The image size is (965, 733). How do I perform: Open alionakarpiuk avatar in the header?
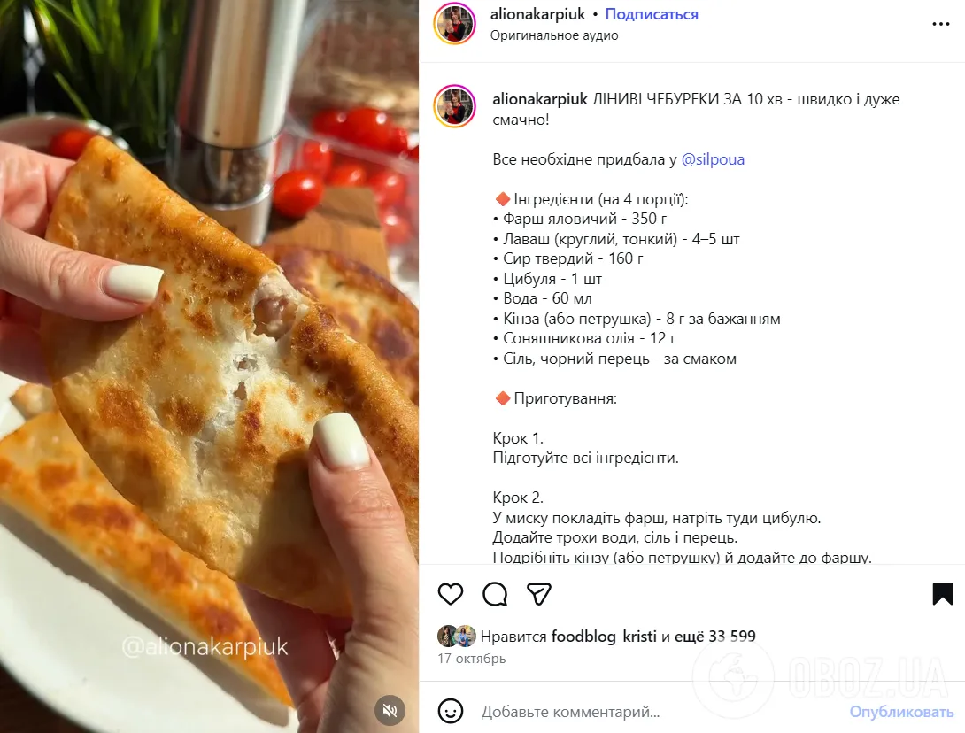(455, 24)
